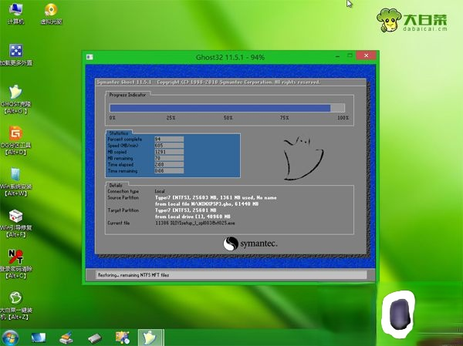Click the Time elapsed value field

169,165
